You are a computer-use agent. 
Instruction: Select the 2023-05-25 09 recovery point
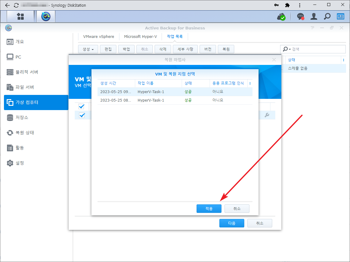175,92
